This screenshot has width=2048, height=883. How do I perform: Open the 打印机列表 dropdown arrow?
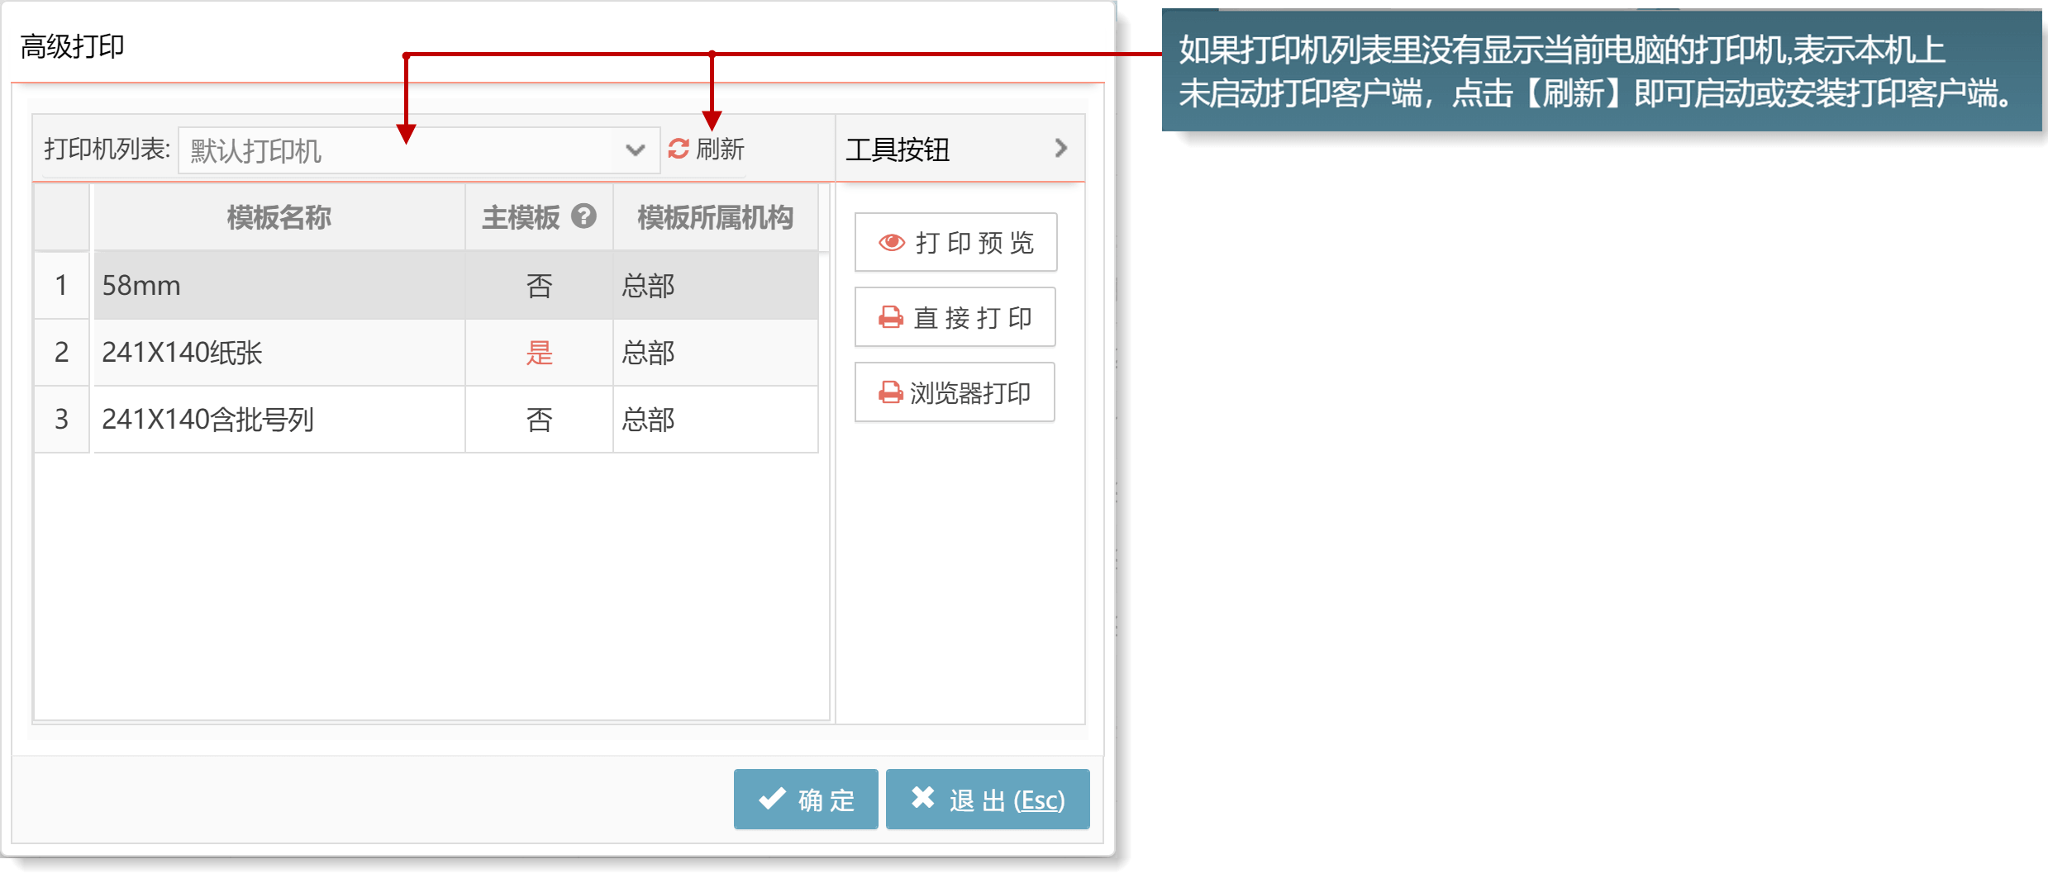coord(635,150)
